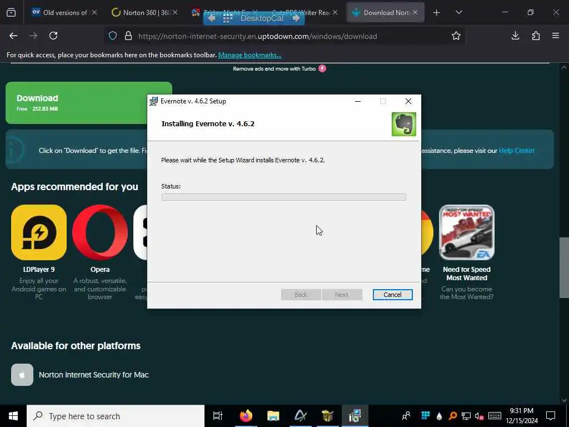
Task: Click the muted speaker volume icon
Action: pyautogui.click(x=479, y=416)
